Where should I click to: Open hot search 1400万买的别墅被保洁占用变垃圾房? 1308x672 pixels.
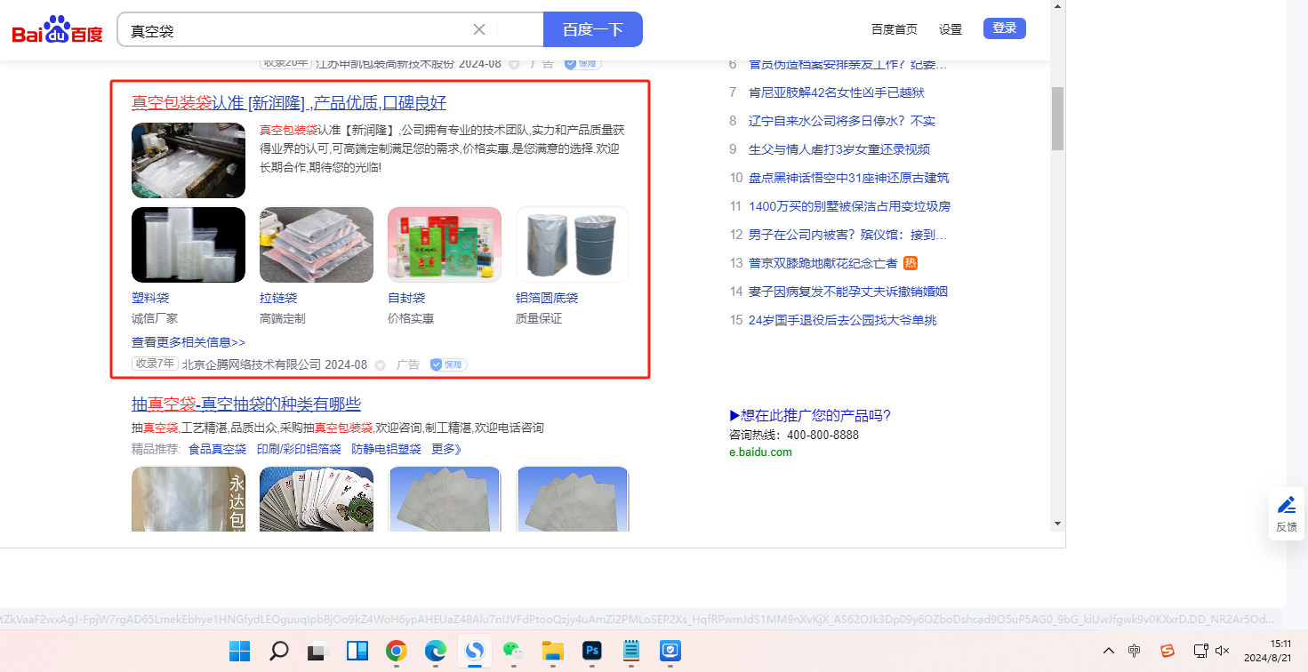tap(849, 206)
